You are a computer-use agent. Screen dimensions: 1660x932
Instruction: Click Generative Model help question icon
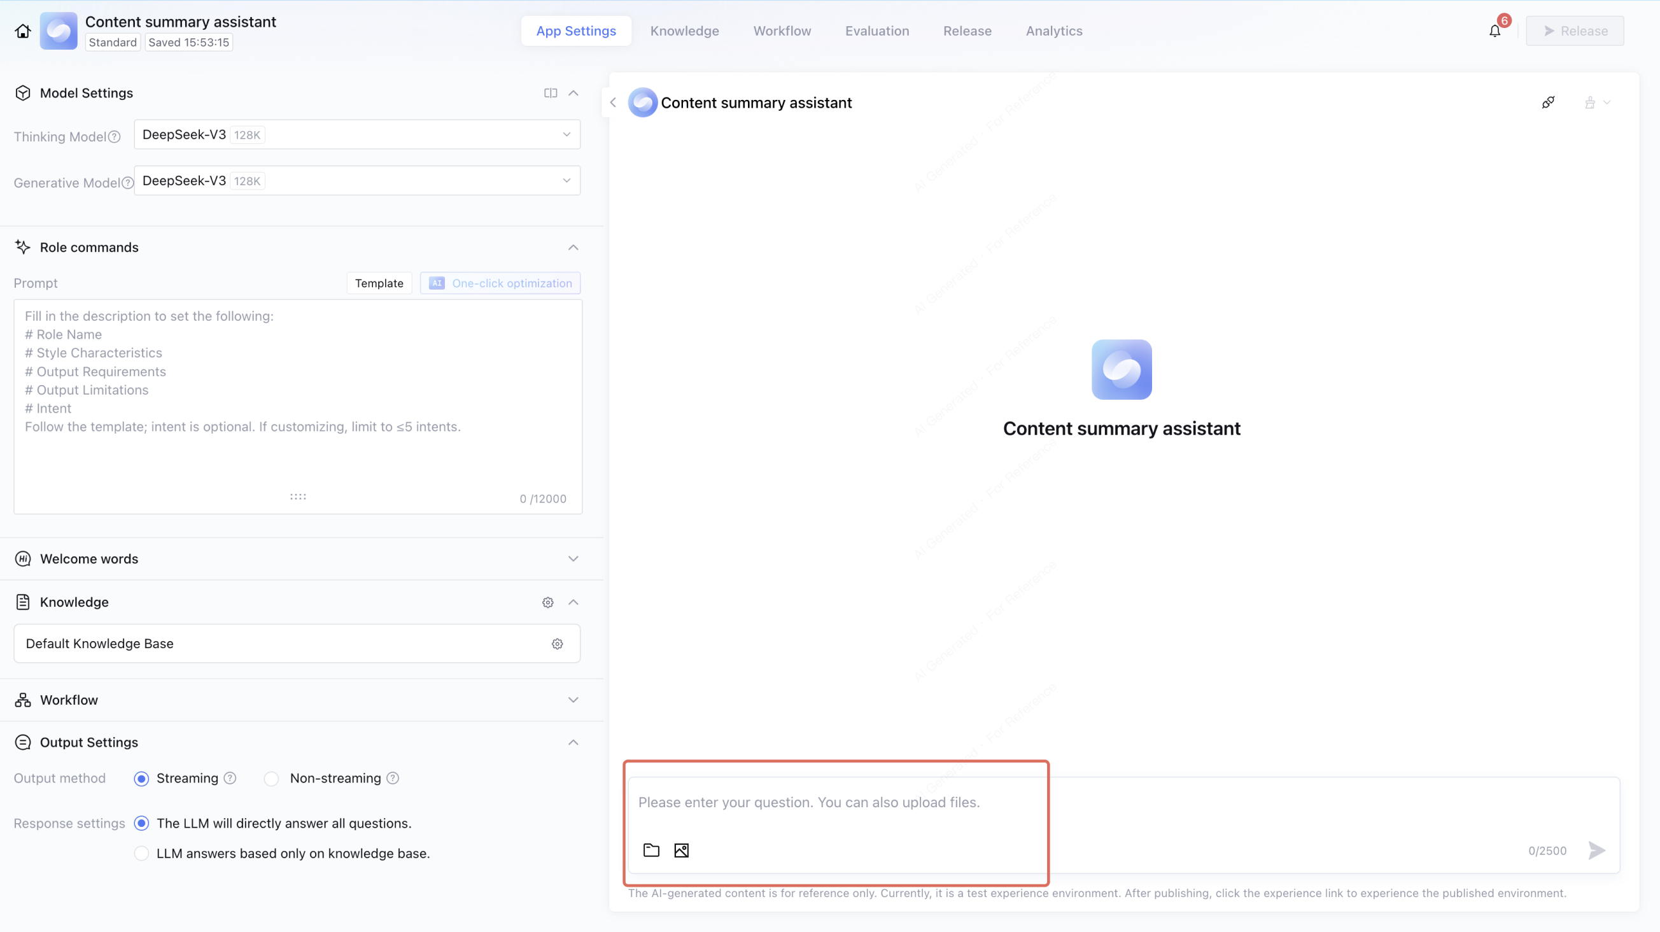[127, 183]
